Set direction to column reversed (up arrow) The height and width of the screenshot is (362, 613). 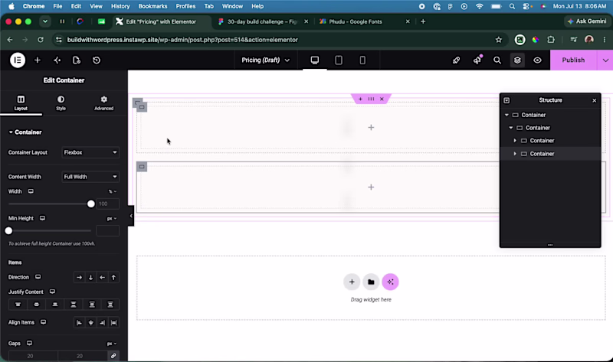click(113, 277)
